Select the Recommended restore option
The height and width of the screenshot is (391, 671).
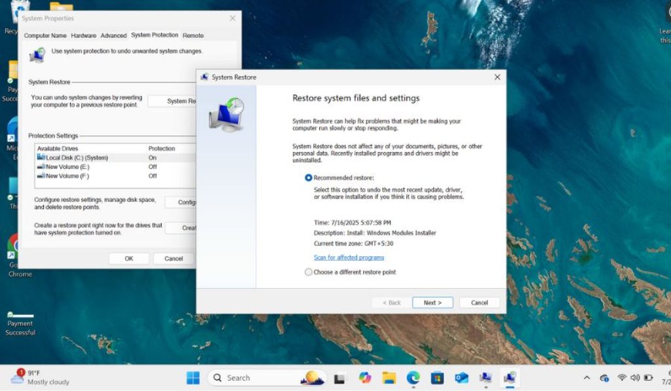click(339, 177)
